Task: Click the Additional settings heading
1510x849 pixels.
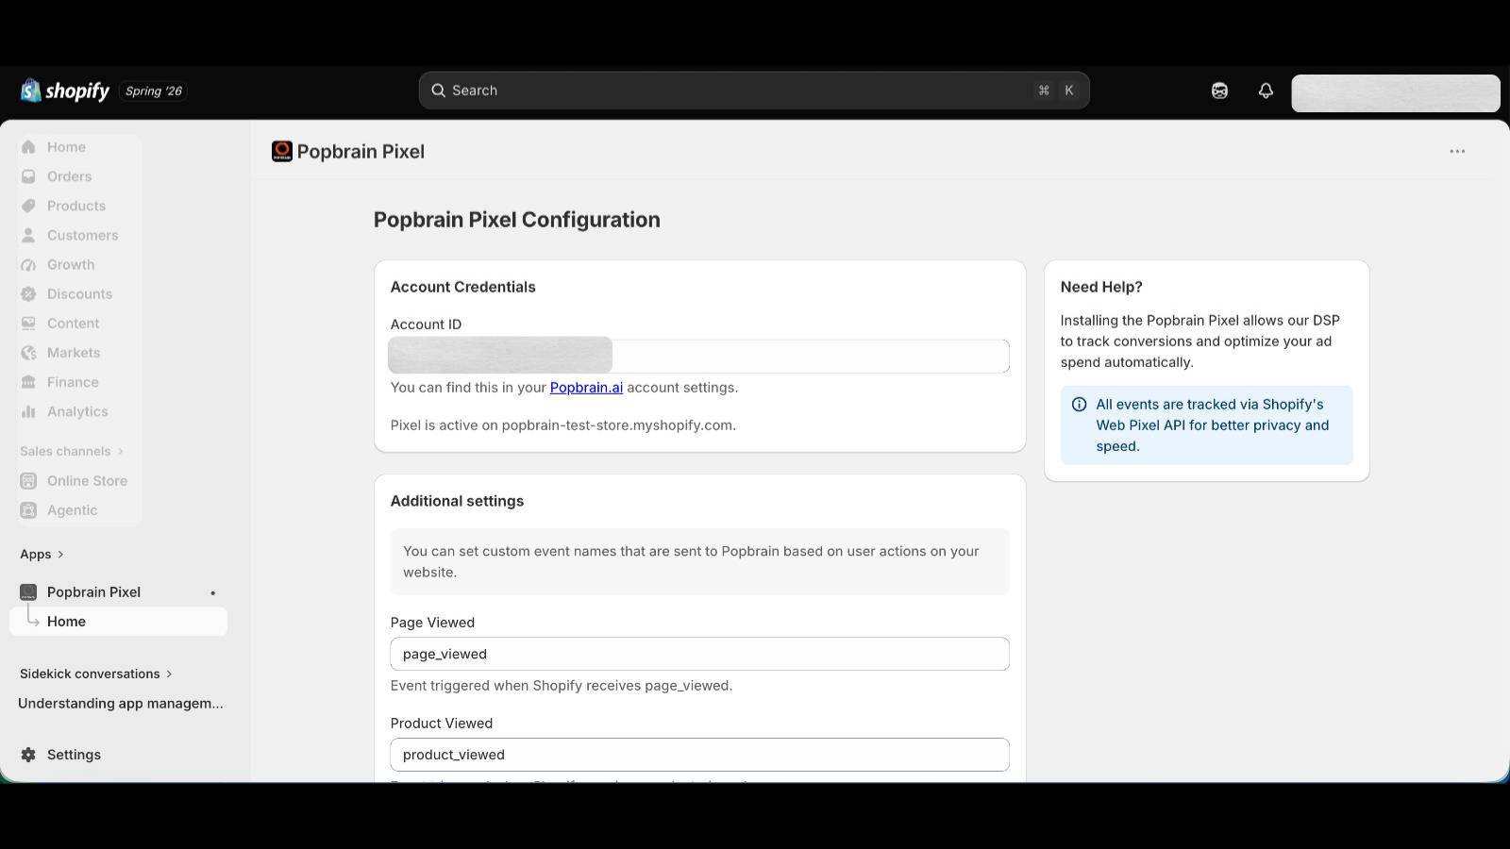Action: click(457, 501)
